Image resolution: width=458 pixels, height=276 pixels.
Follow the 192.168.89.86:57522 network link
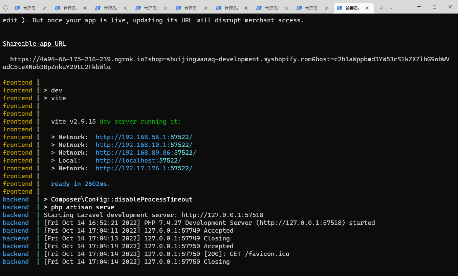146,153
